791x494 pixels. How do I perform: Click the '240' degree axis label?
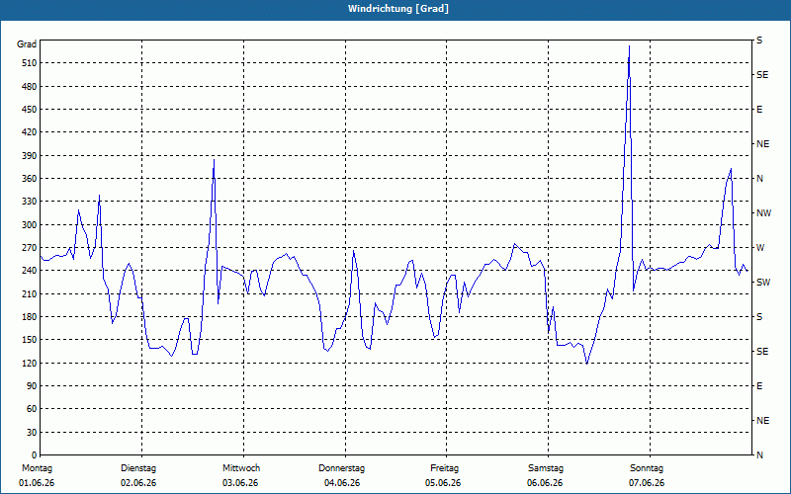(x=29, y=271)
